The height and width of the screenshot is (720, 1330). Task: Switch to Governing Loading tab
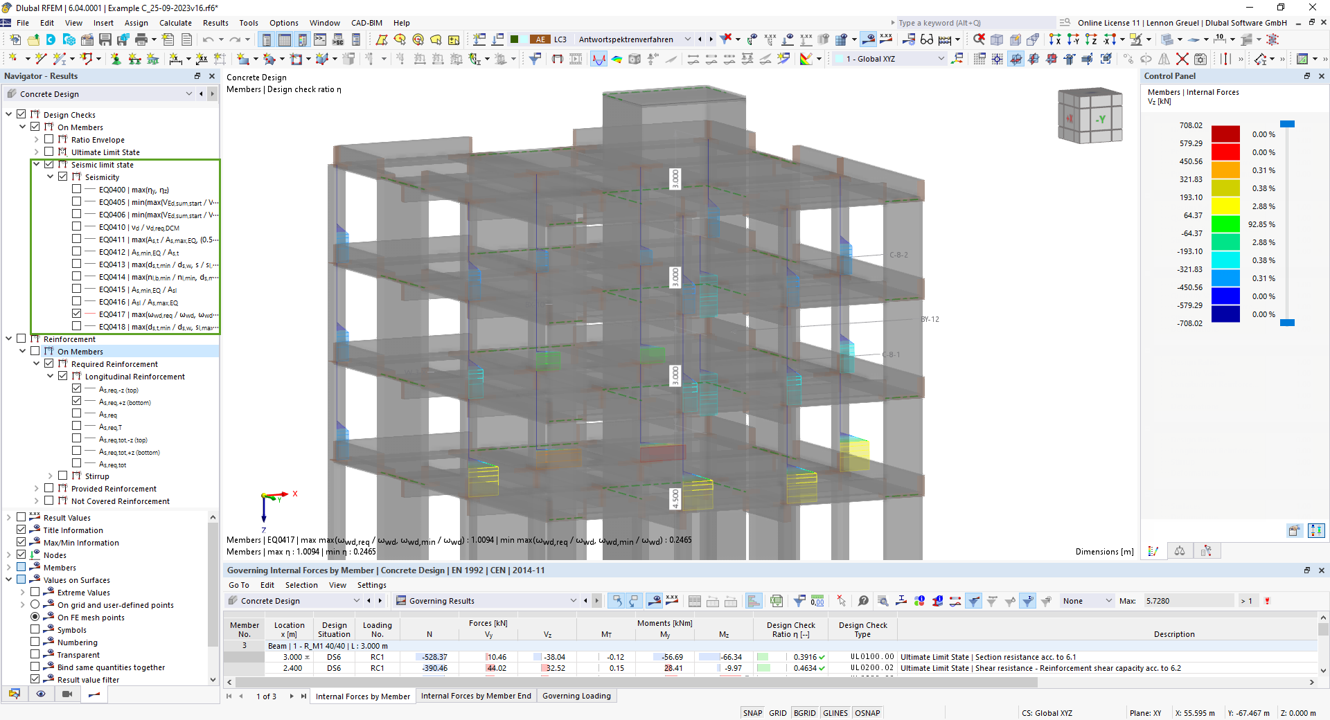point(576,696)
